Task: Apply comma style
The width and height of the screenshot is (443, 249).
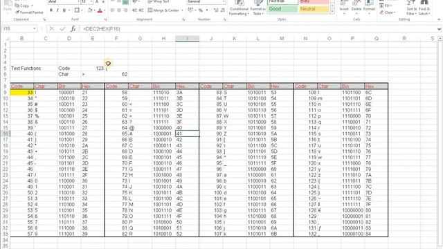Action: point(207,10)
